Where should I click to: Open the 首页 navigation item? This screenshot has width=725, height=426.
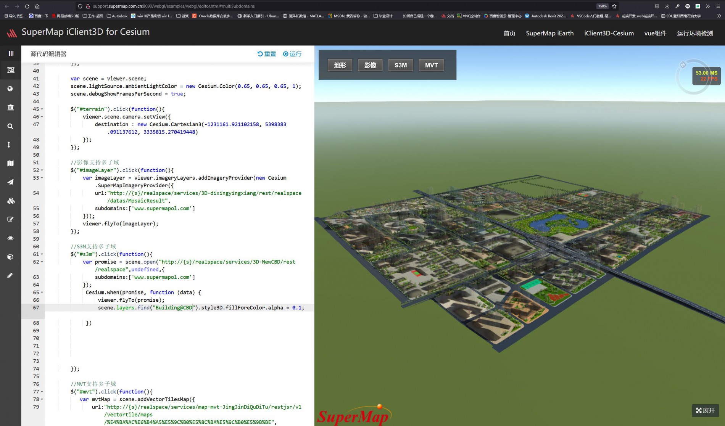click(x=509, y=33)
